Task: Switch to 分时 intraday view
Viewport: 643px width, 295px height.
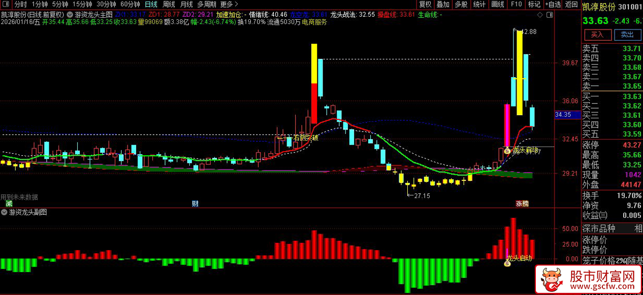Action: 20,4
